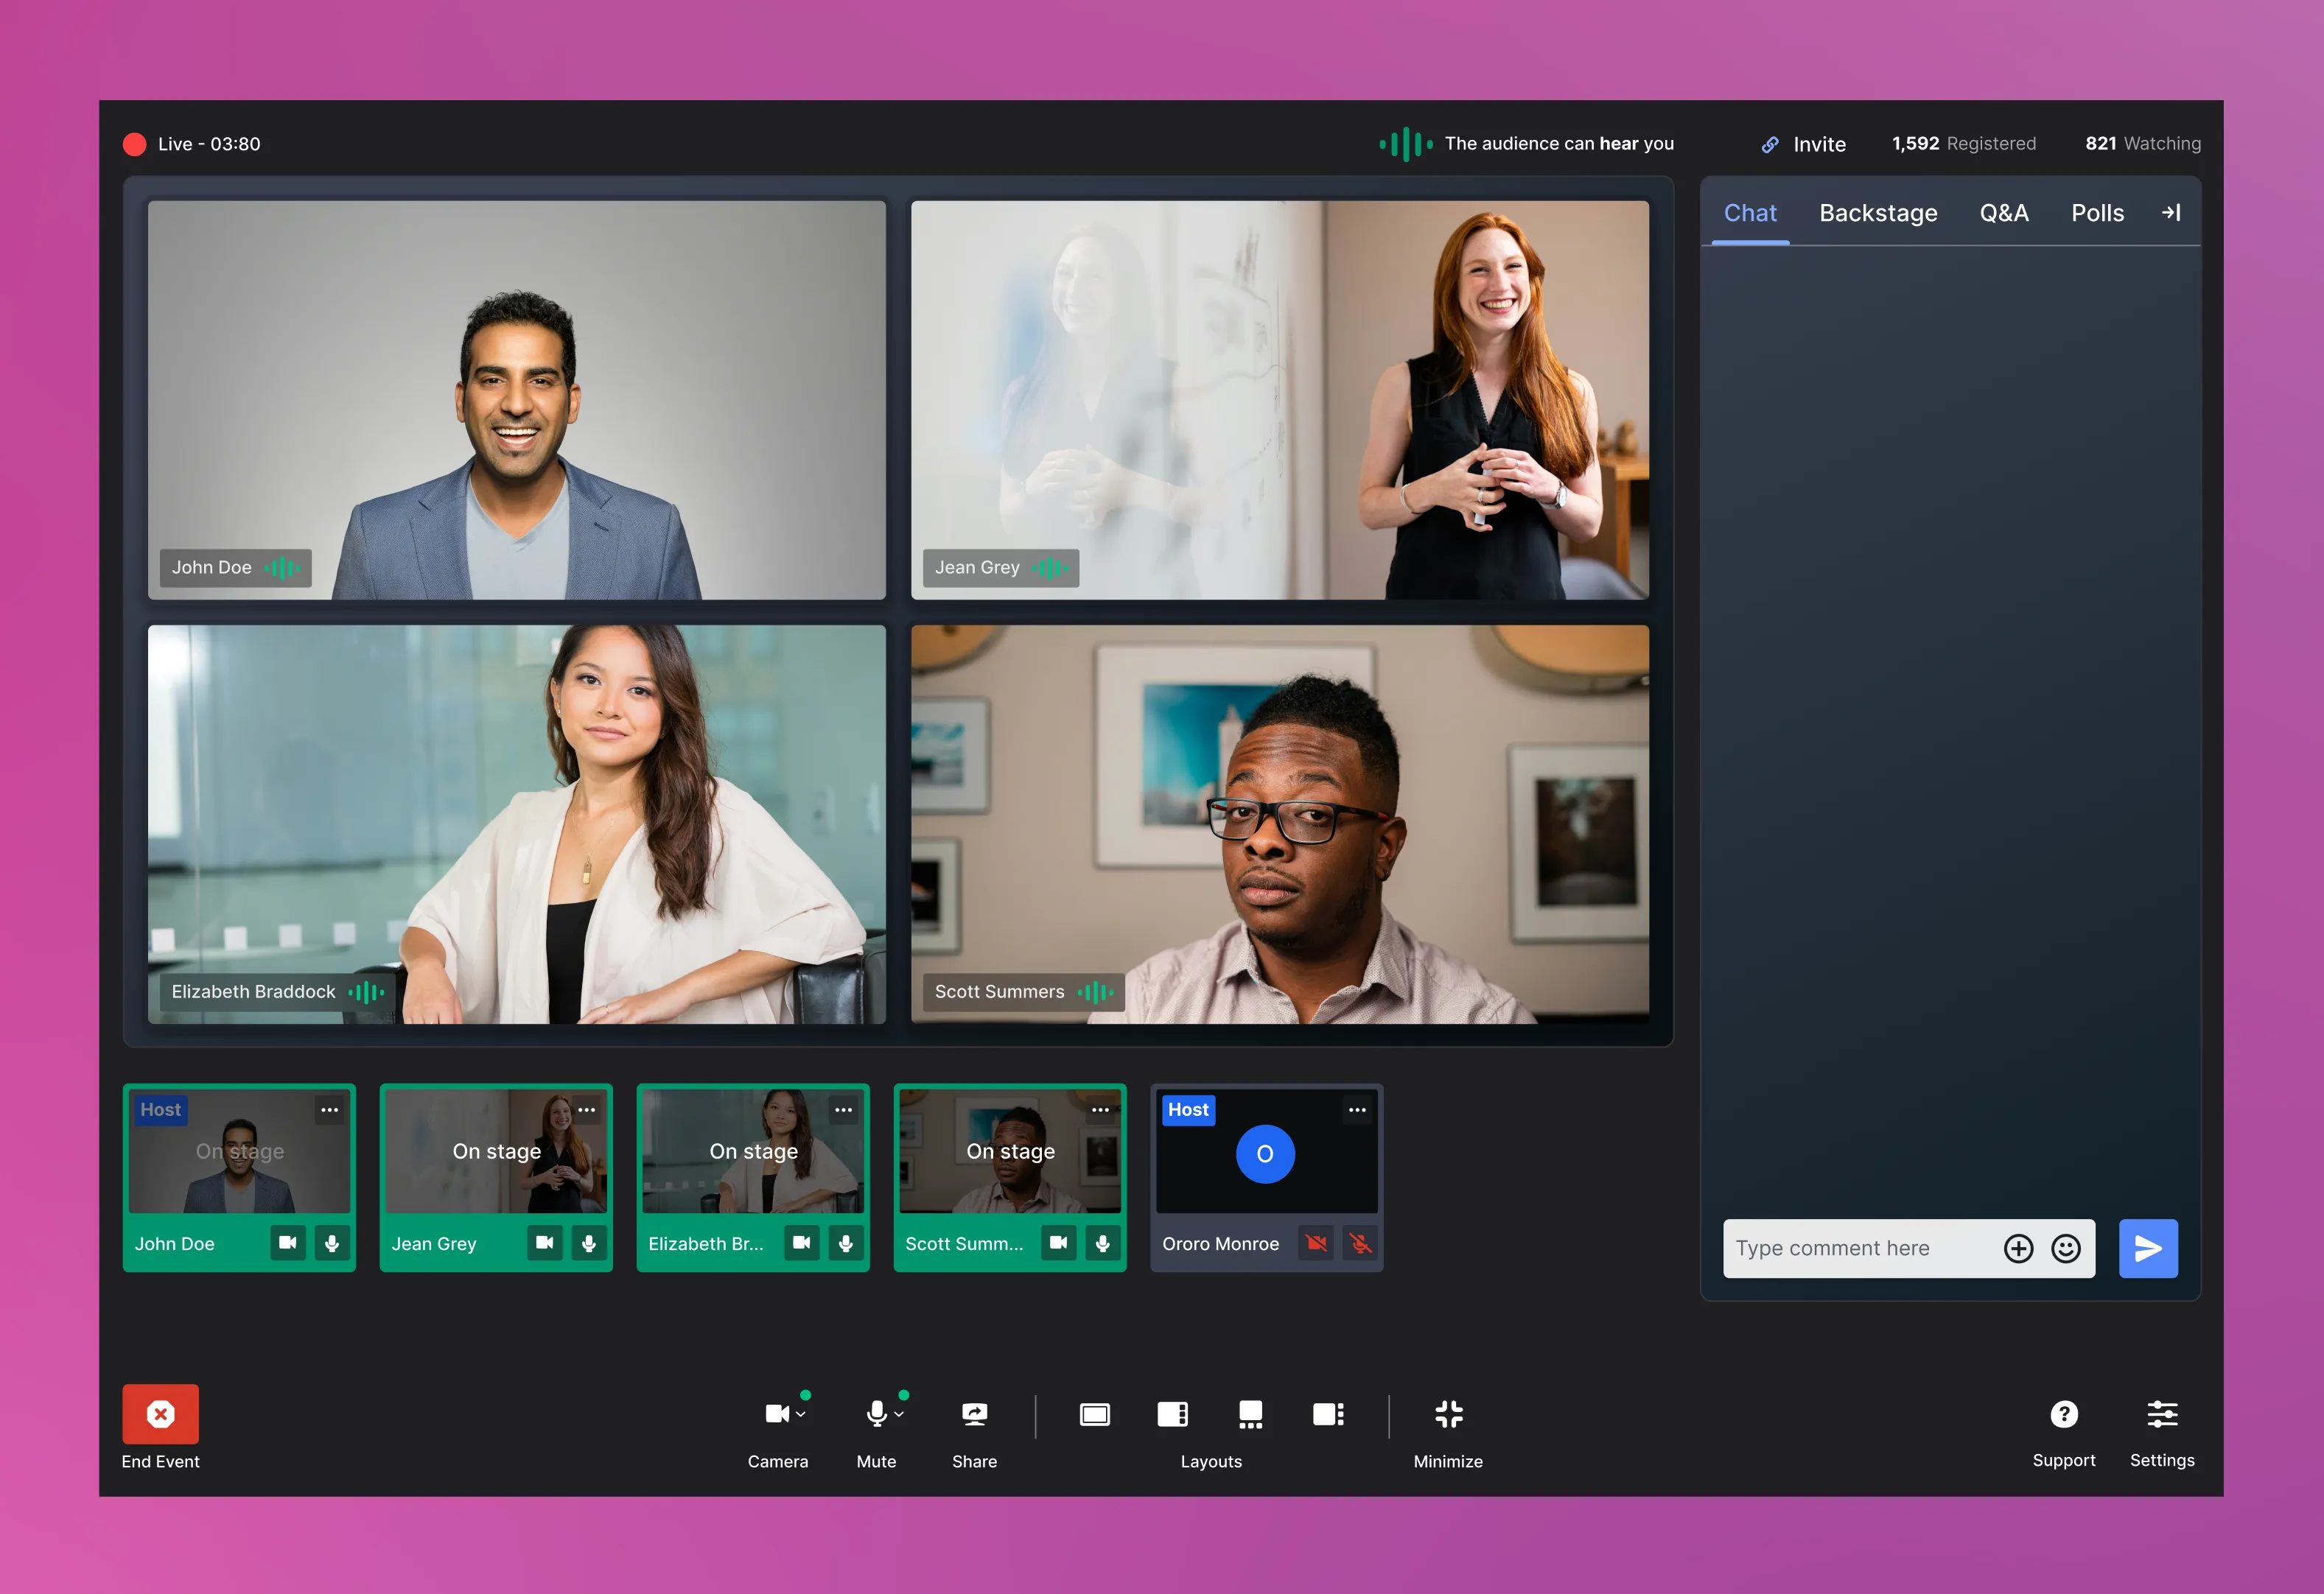2324x1594 pixels.
Task: Select Elizabeth Braddock video tile on stage
Action: click(517, 824)
